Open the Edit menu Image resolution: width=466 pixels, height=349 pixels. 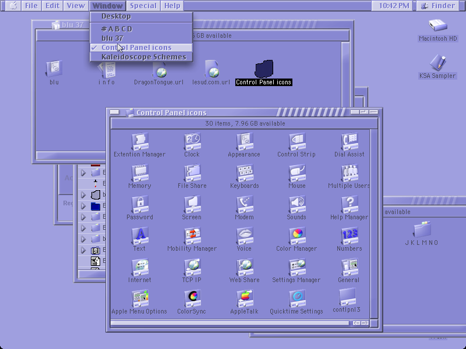52,6
